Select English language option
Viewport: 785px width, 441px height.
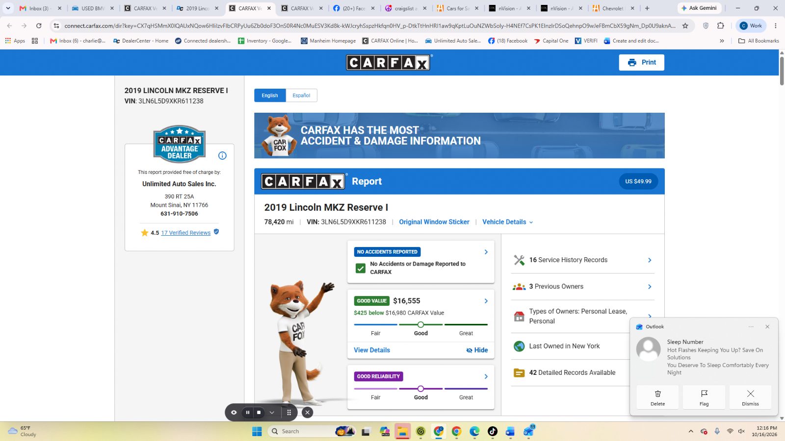[270, 96]
